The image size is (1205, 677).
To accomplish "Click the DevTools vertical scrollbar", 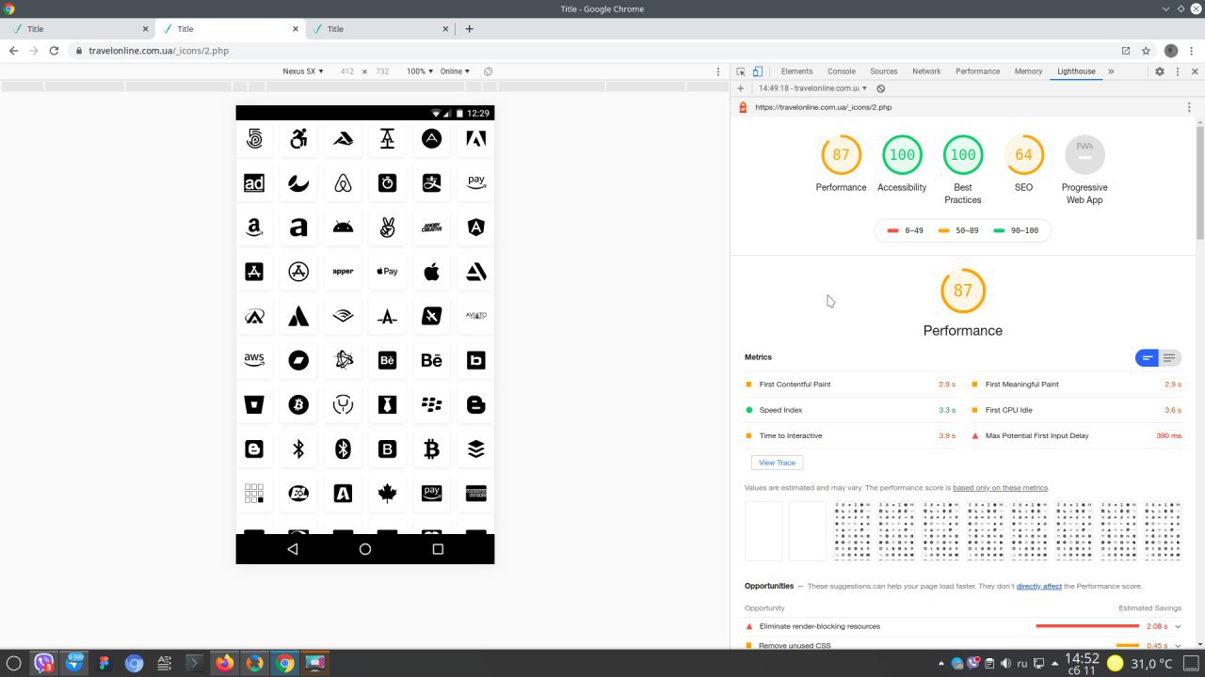I will (x=1199, y=182).
